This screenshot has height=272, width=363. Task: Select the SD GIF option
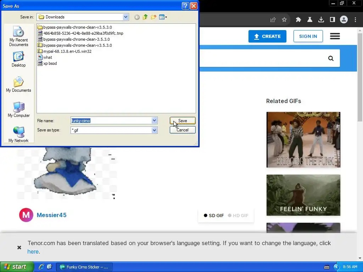click(214, 216)
